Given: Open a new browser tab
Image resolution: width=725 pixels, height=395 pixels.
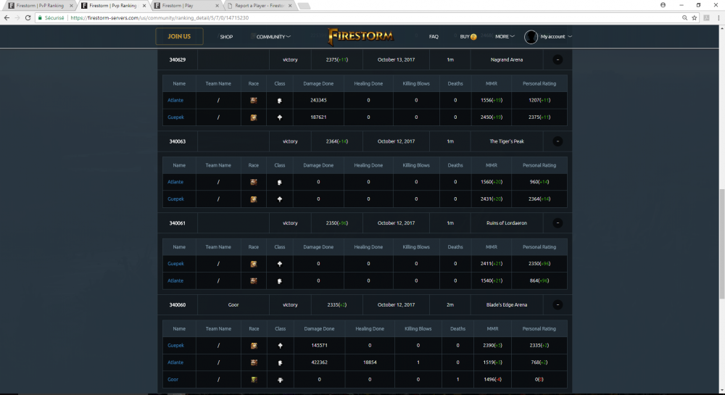Looking at the screenshot, I should click(304, 6).
